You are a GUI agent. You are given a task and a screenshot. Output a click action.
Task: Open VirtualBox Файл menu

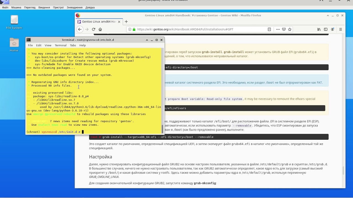(x=5, y=7)
